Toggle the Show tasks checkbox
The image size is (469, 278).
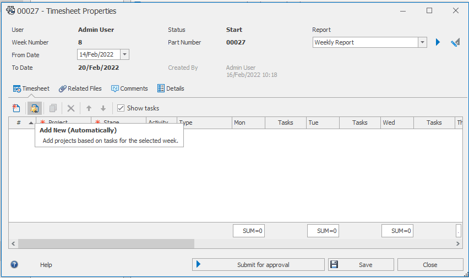click(121, 108)
